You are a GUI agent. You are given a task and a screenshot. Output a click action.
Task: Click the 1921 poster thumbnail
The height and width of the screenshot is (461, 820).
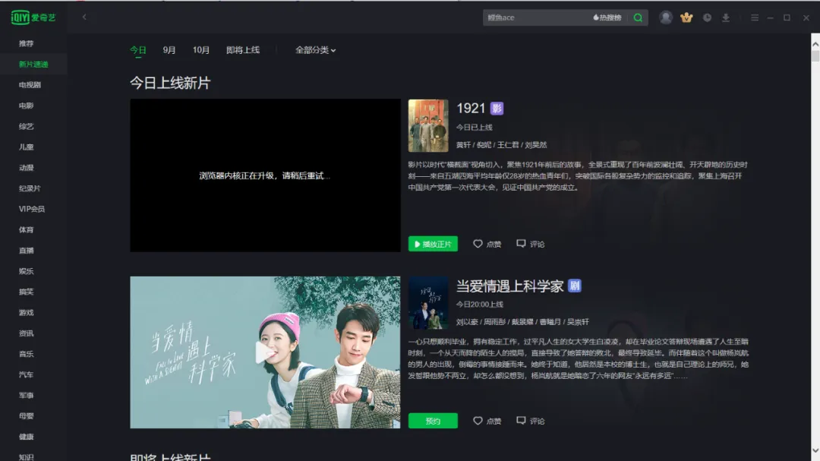pos(428,125)
